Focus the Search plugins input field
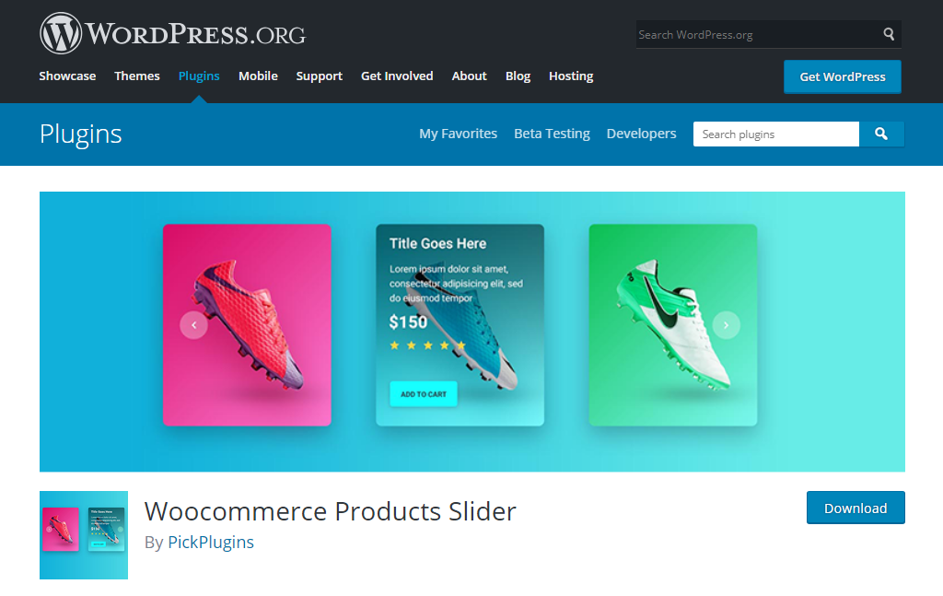This screenshot has width=943, height=596. 775,134
